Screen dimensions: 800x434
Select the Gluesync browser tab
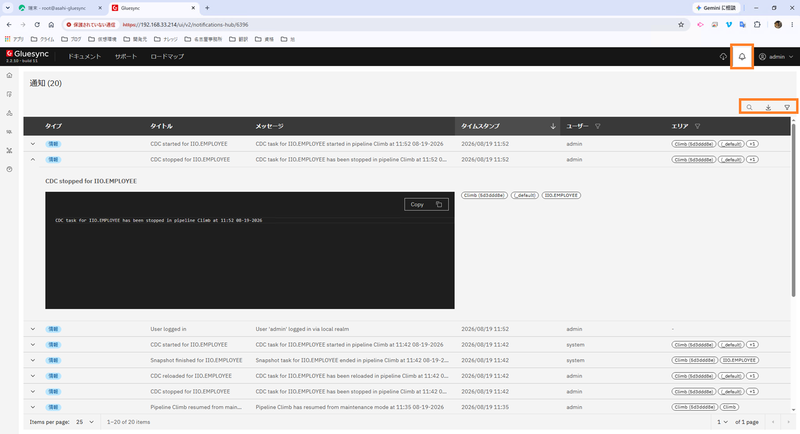[154, 8]
